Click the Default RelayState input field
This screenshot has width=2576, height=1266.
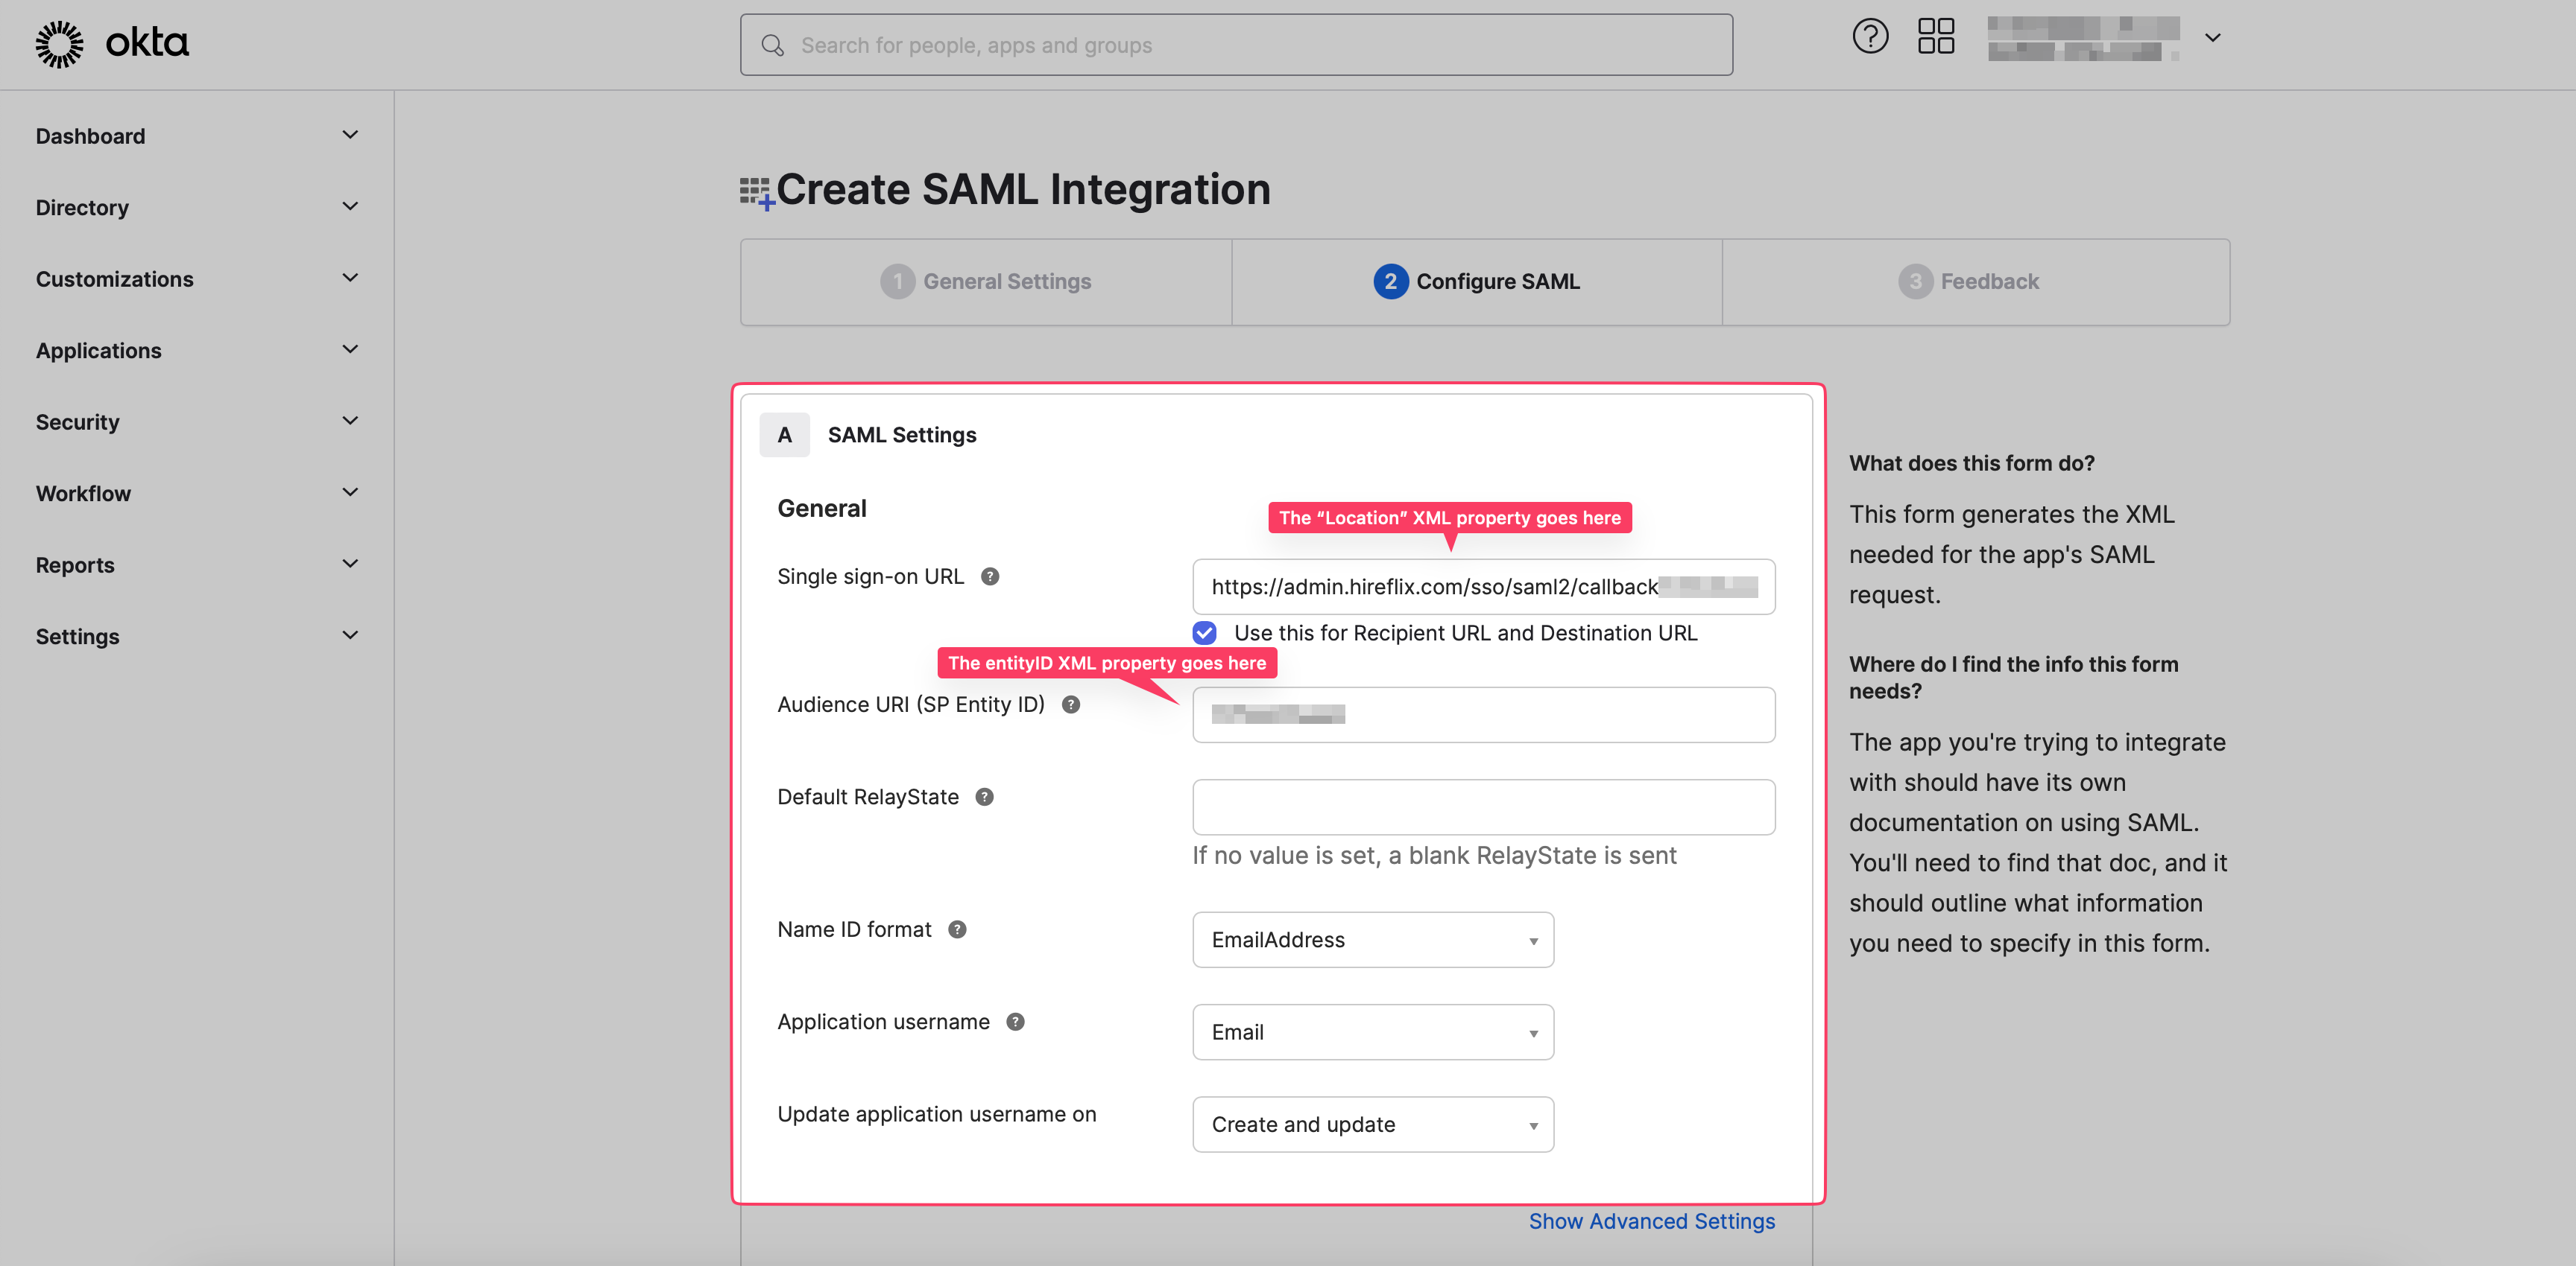[x=1484, y=807]
